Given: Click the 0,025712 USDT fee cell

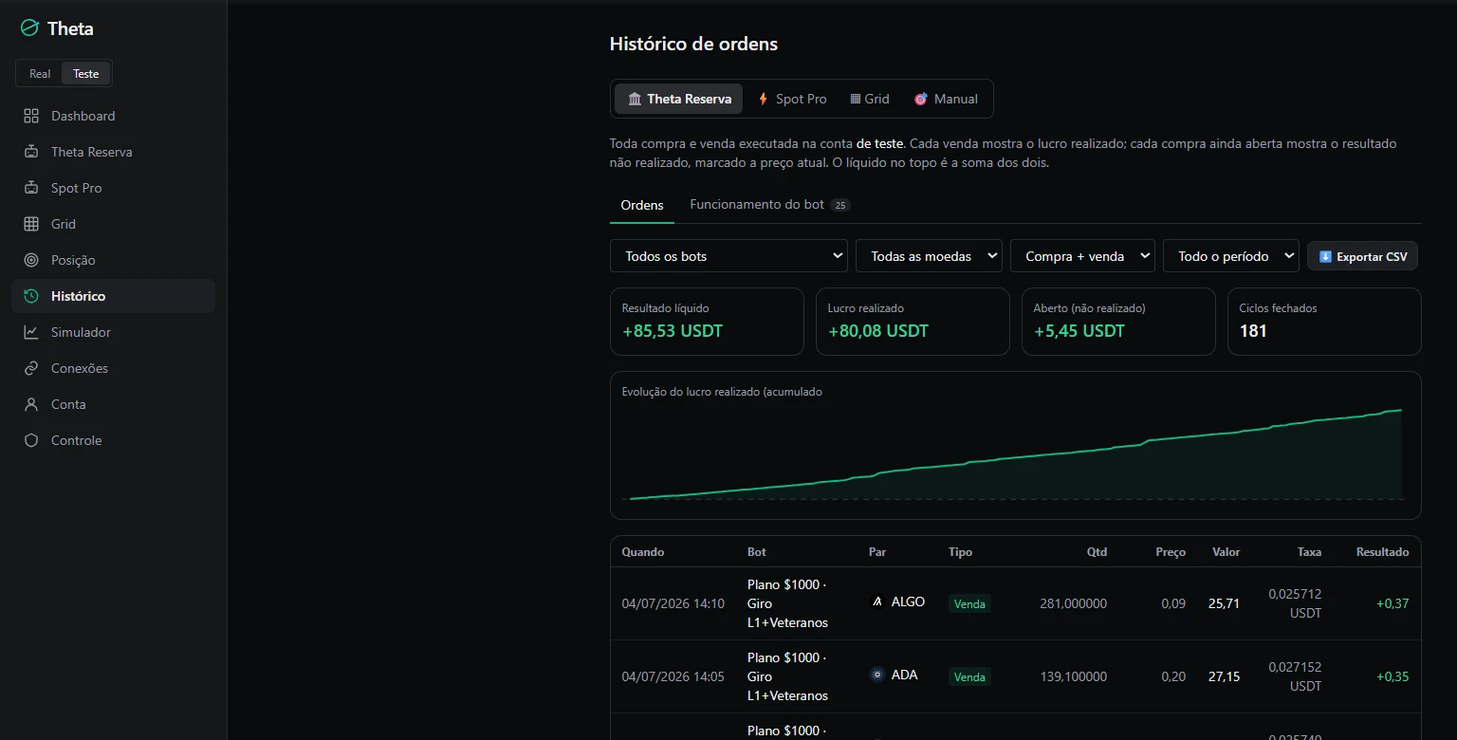Looking at the screenshot, I should tap(1295, 603).
